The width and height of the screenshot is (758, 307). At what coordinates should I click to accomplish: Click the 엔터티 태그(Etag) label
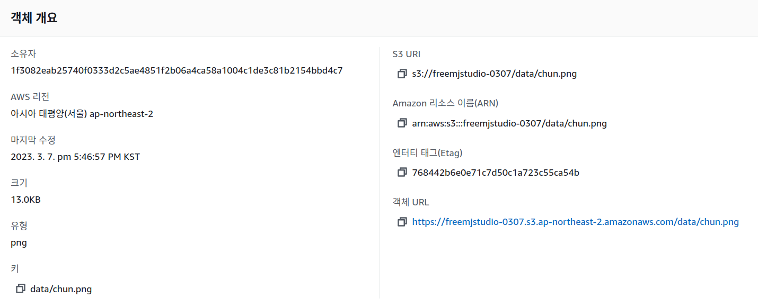[x=427, y=153]
